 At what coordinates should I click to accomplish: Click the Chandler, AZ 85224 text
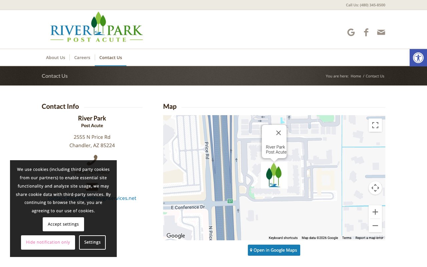coord(92,146)
